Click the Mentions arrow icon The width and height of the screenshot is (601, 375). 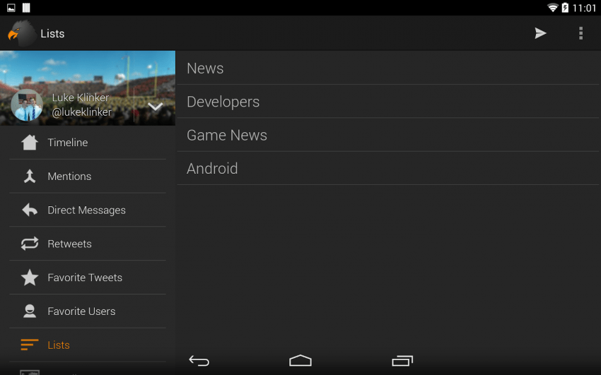(30, 176)
